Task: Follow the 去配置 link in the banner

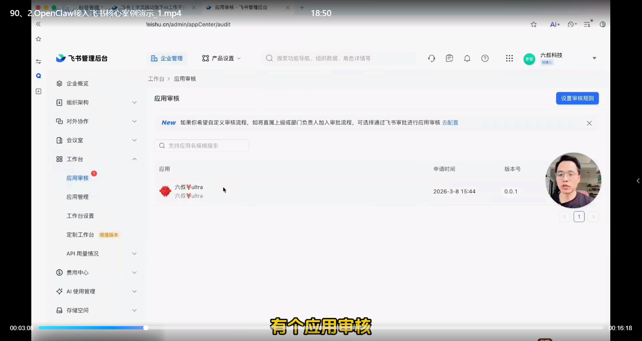Action: tap(450, 123)
